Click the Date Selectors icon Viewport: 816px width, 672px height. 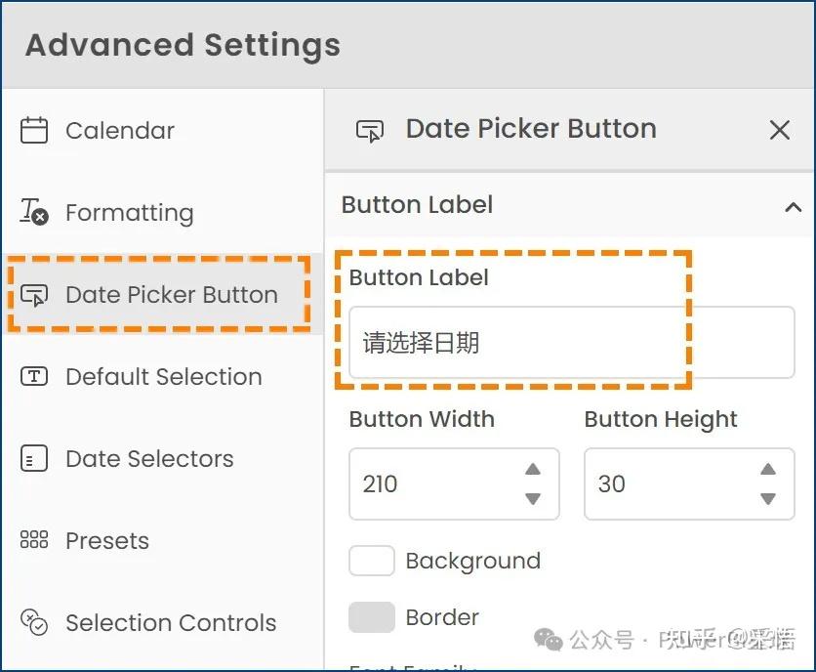tap(34, 459)
